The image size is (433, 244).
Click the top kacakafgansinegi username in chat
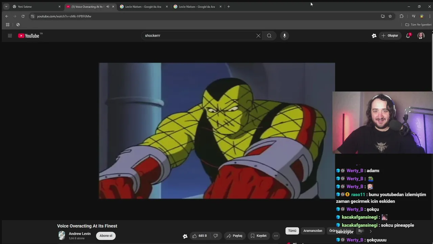[360, 217]
